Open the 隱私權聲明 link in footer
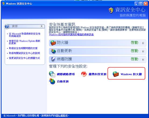 click(x=62, y=116)
